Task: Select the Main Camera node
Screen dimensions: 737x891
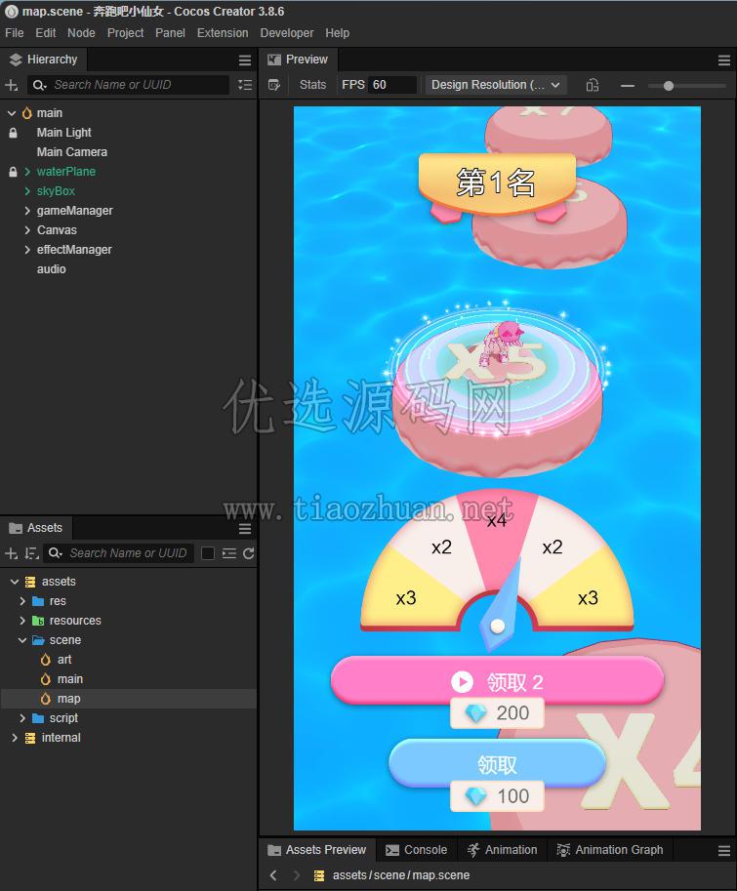Action: [71, 152]
